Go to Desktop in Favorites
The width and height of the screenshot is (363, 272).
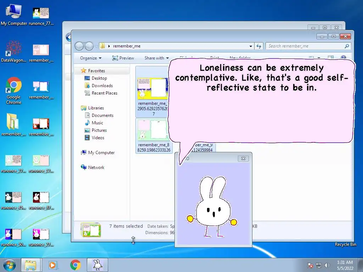[99, 78]
